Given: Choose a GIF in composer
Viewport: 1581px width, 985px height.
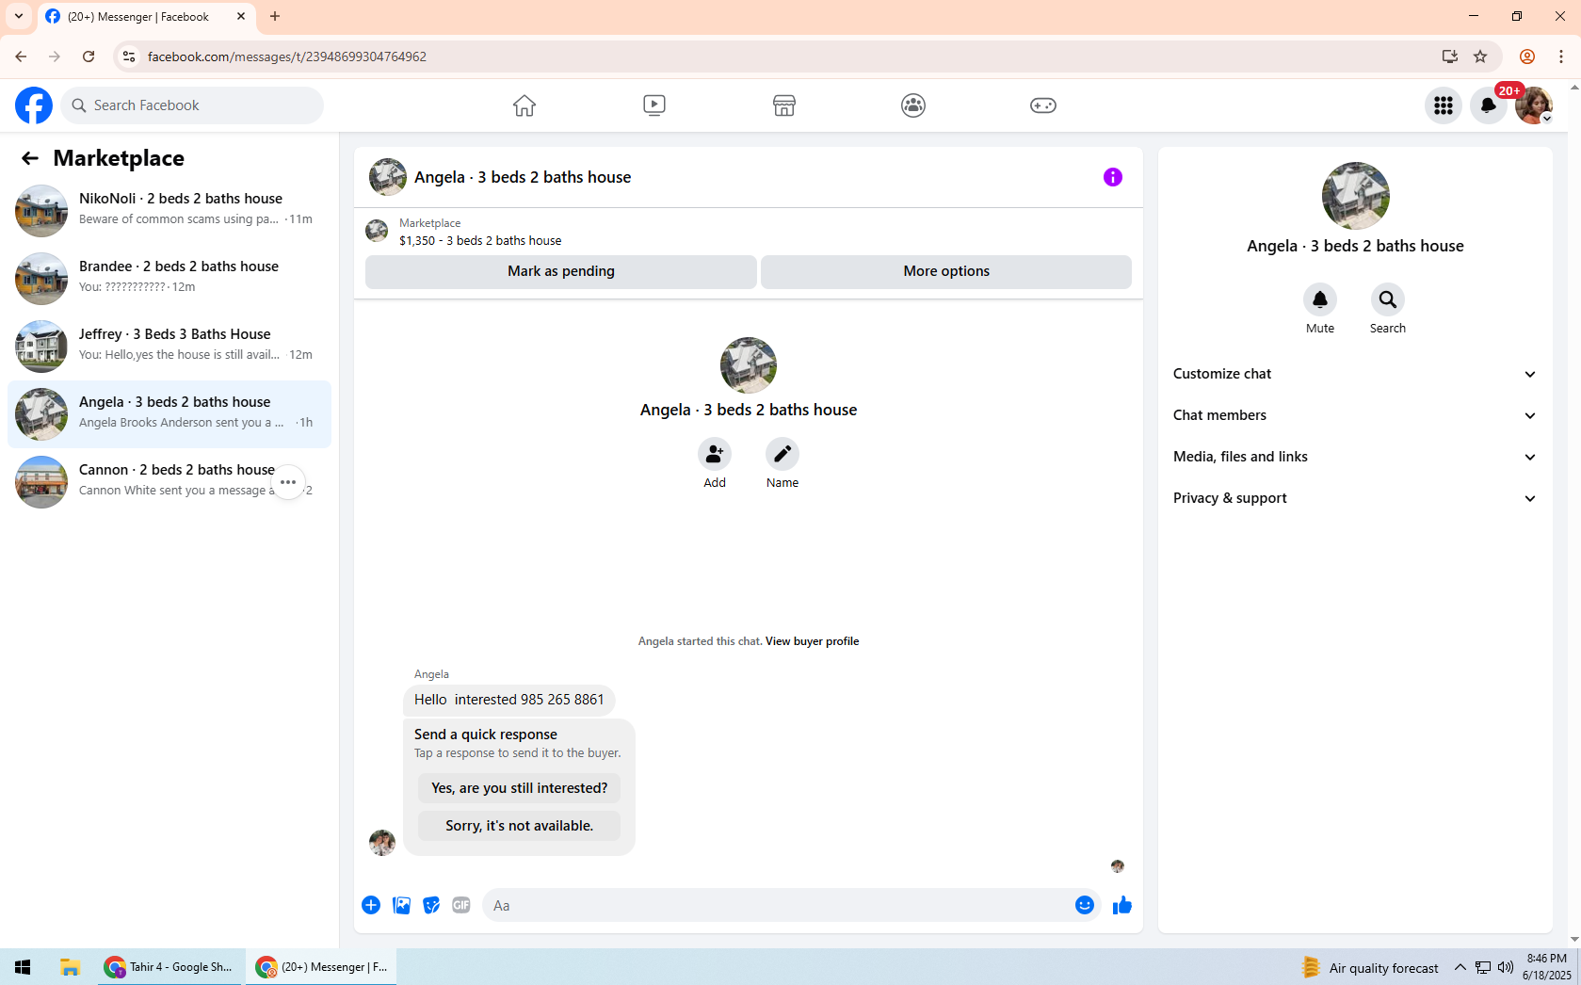Looking at the screenshot, I should (x=461, y=905).
